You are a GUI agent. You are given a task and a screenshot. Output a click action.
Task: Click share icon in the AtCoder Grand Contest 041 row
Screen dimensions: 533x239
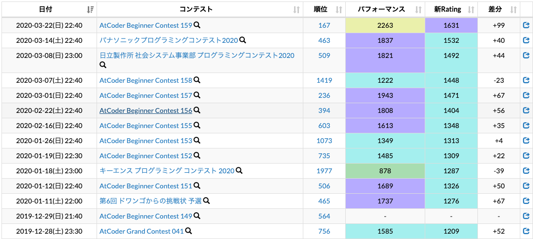coord(526,231)
